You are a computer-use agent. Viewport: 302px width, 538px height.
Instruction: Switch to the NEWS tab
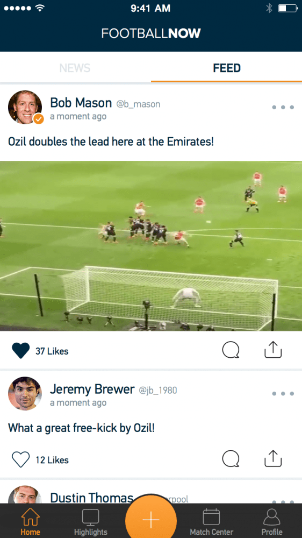tap(75, 68)
